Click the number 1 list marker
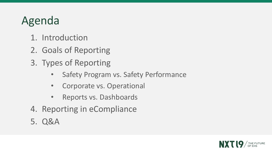This screenshot has height=153, width=272. [34, 38]
